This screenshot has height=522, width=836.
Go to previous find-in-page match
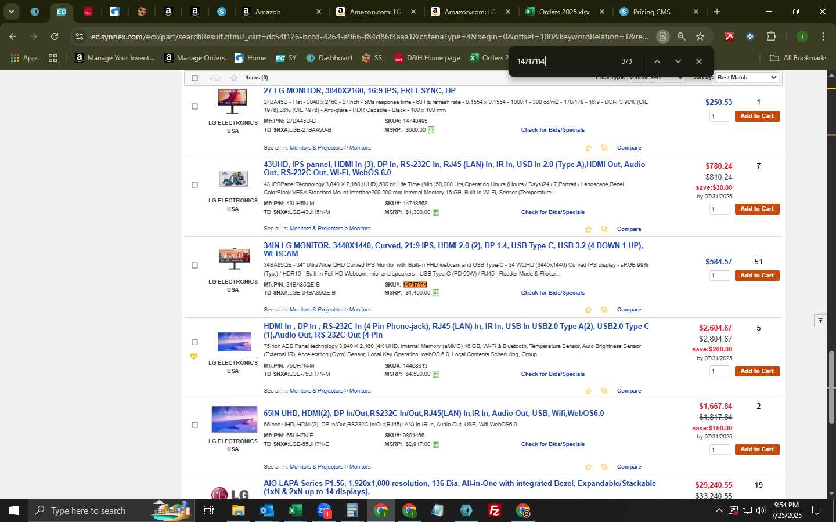pyautogui.click(x=657, y=61)
